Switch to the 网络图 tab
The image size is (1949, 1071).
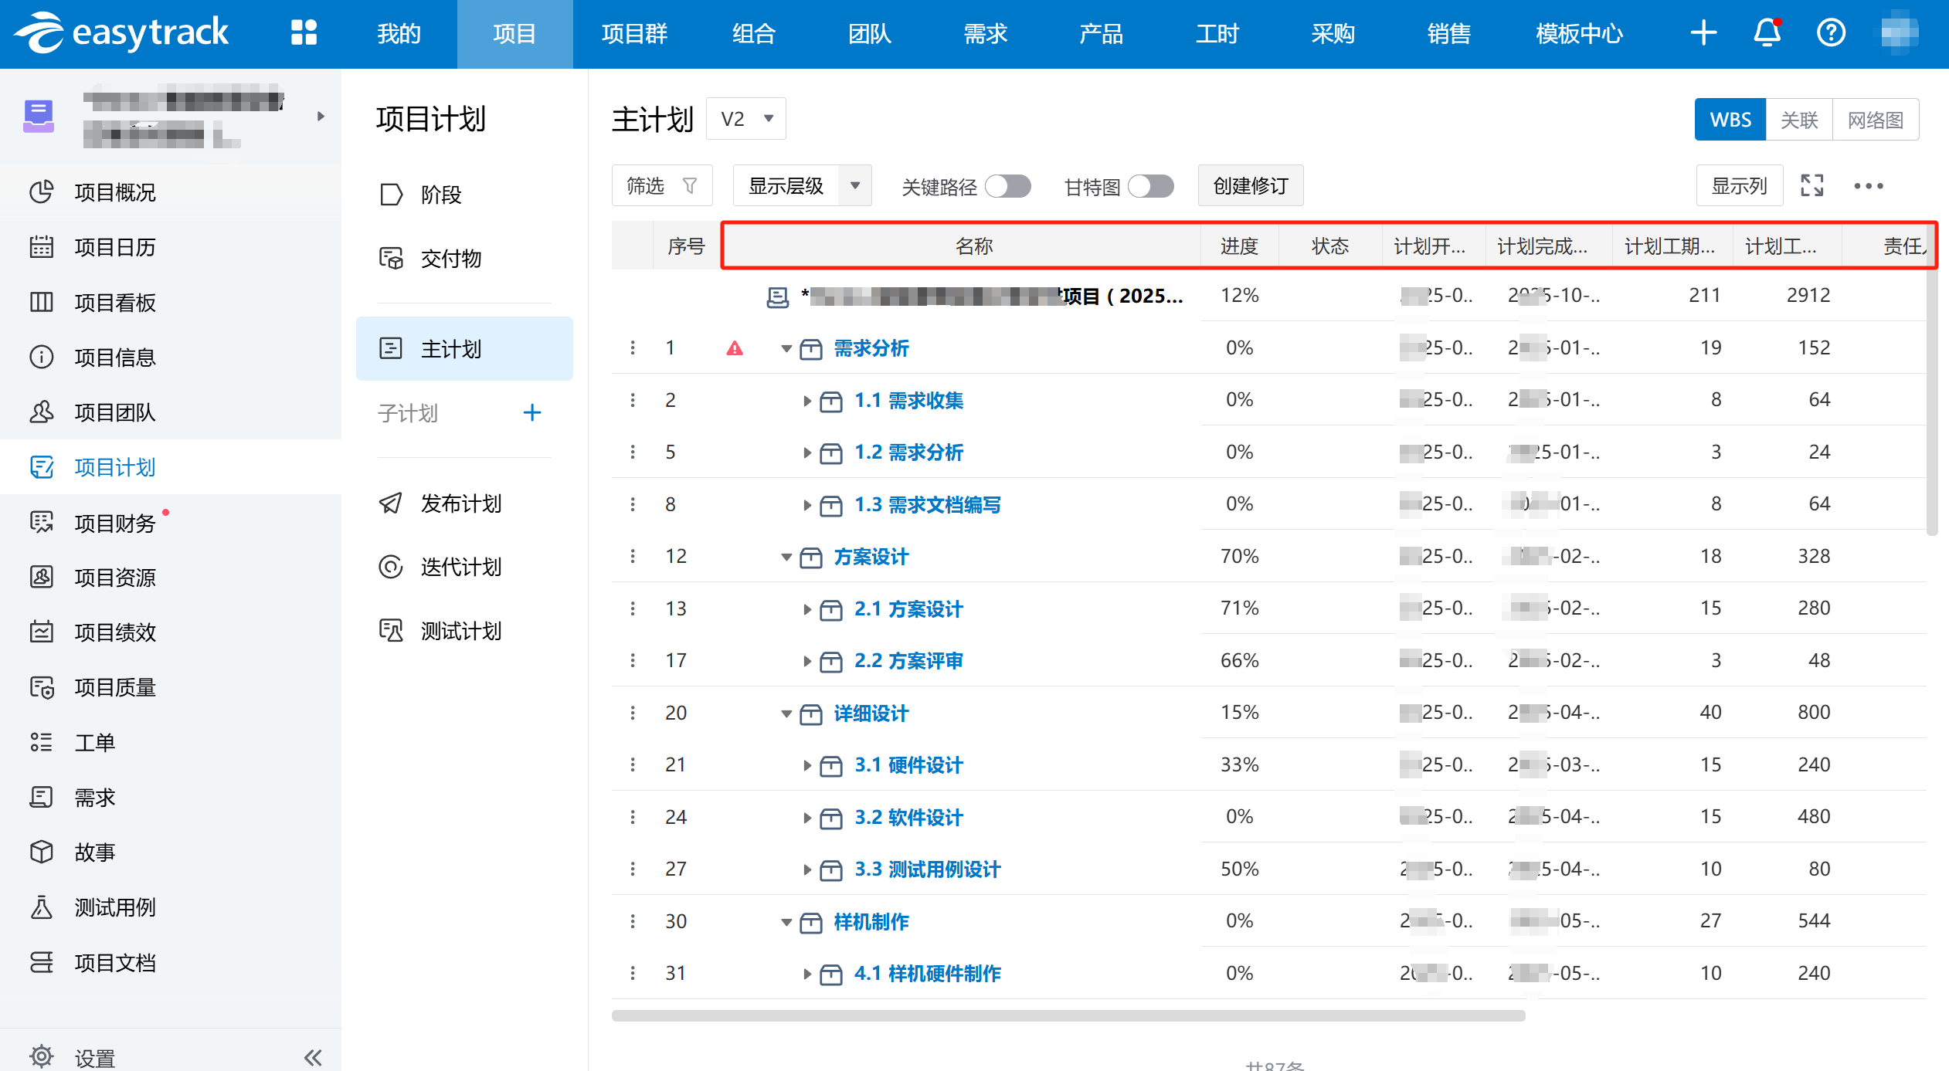coord(1875,120)
